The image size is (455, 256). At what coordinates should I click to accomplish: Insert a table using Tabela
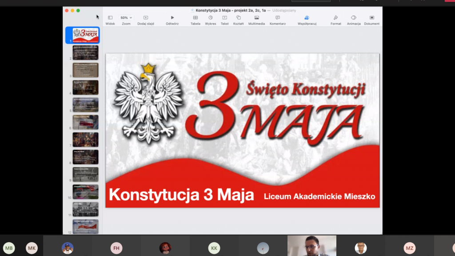pyautogui.click(x=196, y=20)
